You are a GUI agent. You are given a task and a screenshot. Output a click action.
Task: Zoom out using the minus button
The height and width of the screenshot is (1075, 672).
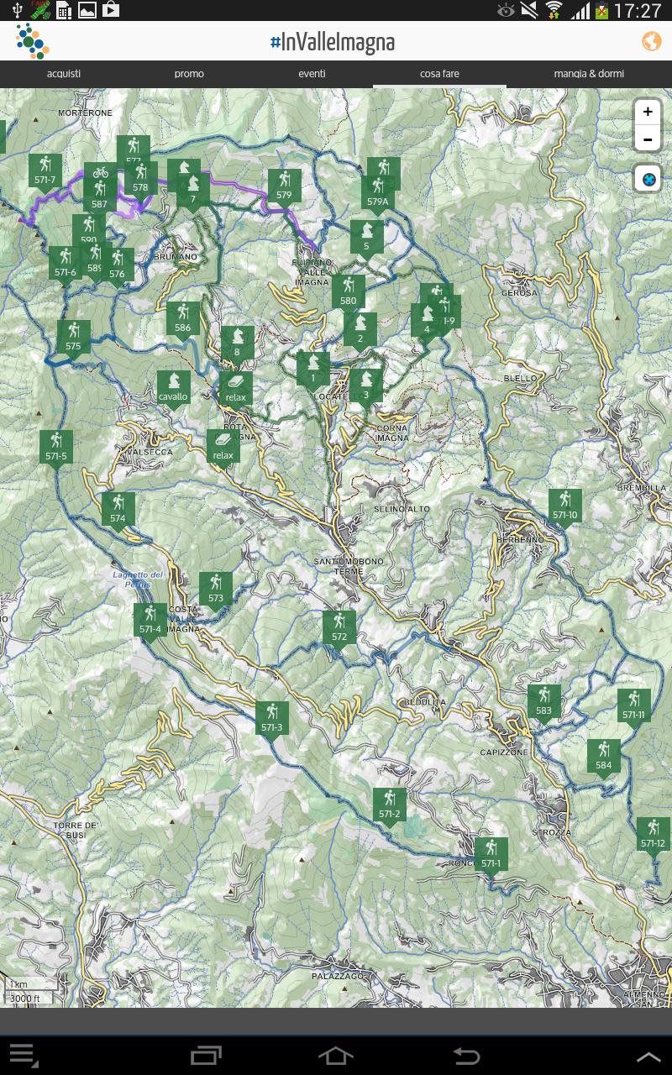pos(647,140)
